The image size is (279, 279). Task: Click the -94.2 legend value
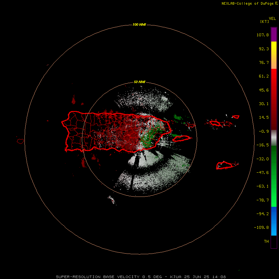coord(263,214)
